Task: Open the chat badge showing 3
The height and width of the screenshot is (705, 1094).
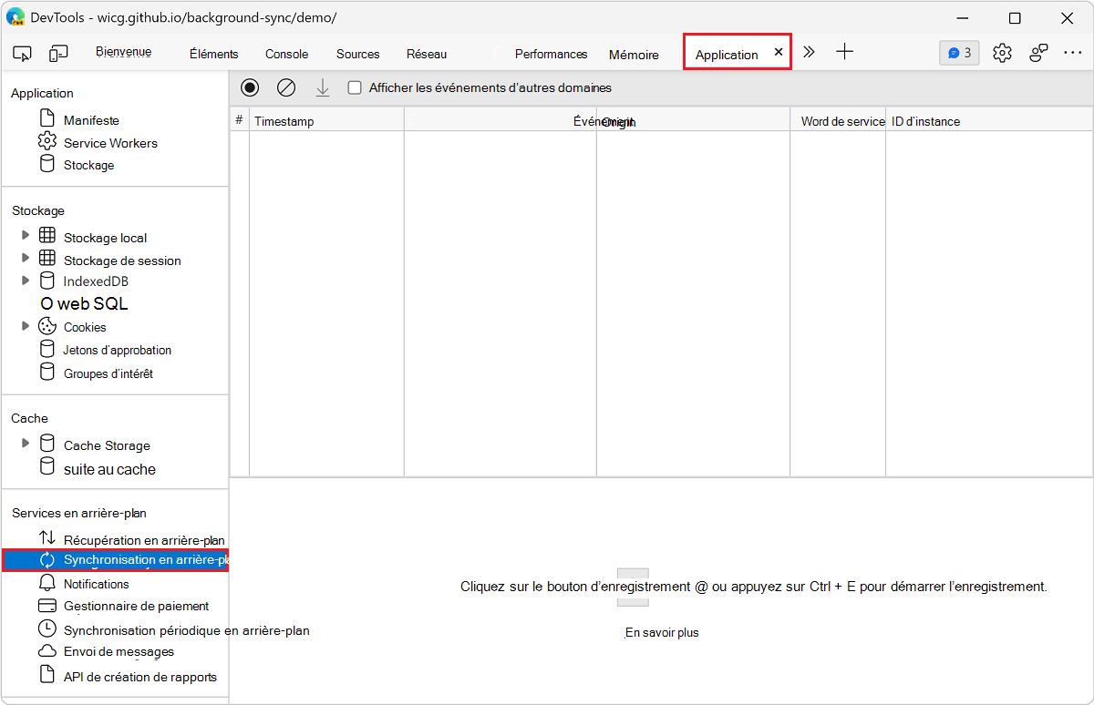Action: pyautogui.click(x=958, y=52)
